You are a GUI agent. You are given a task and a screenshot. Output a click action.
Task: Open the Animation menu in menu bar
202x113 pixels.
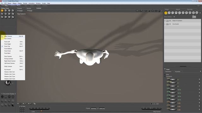tap(32, 3)
